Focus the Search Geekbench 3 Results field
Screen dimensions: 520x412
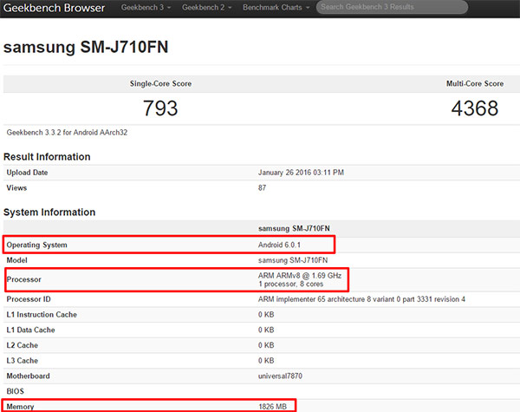[392, 7]
